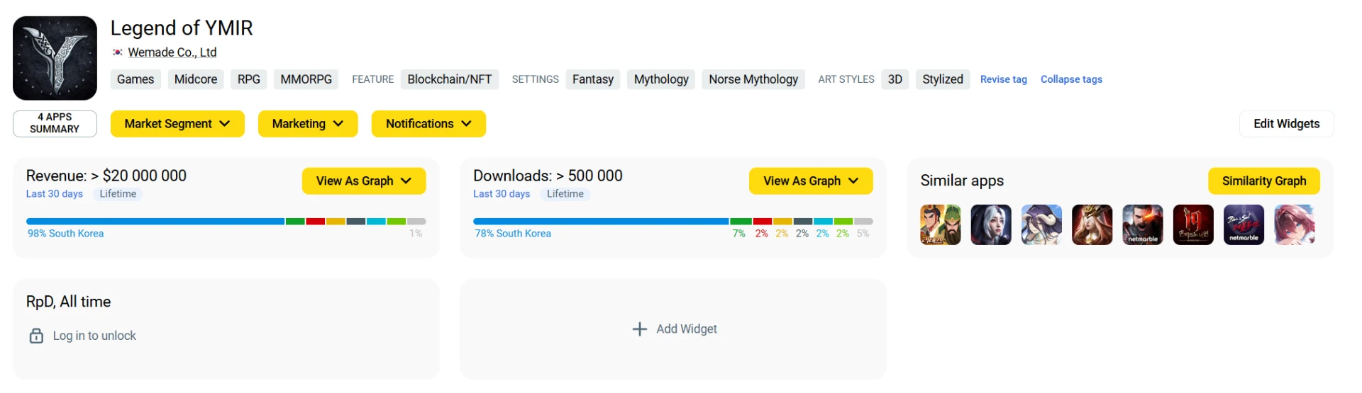
Task: Open the Marketing dropdown menu
Action: click(307, 124)
